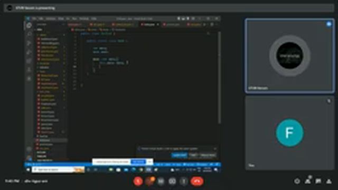Select the participant tile with the letter F avatar
The width and height of the screenshot is (338, 190).
pyautogui.click(x=290, y=132)
